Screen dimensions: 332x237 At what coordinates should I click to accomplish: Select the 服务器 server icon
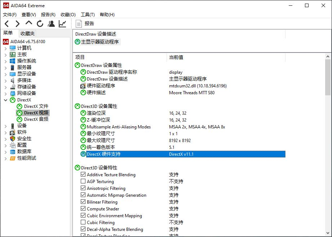(x=13, y=68)
